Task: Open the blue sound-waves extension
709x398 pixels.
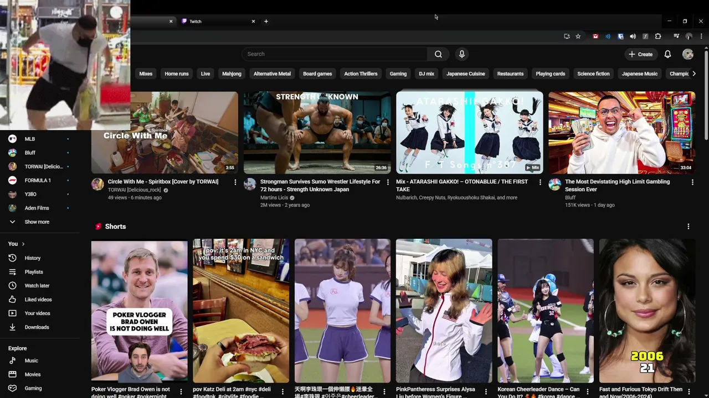Action: (x=608, y=36)
